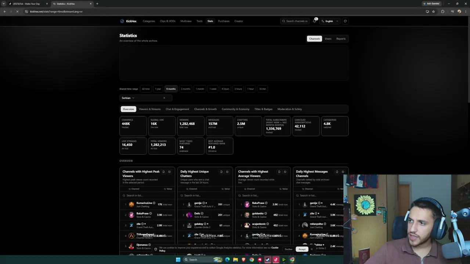Switch to Titles & Badges tab
The height and width of the screenshot is (264, 470).
pos(263,109)
